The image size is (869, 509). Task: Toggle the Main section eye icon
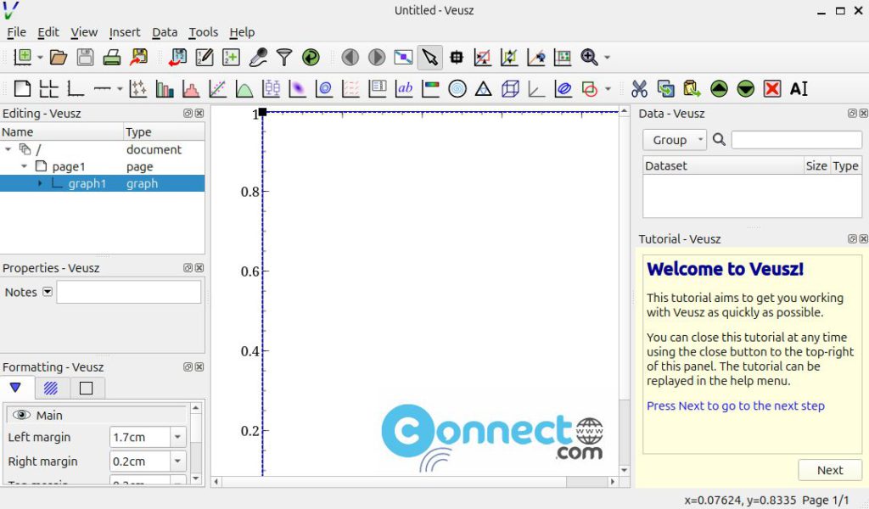point(21,416)
